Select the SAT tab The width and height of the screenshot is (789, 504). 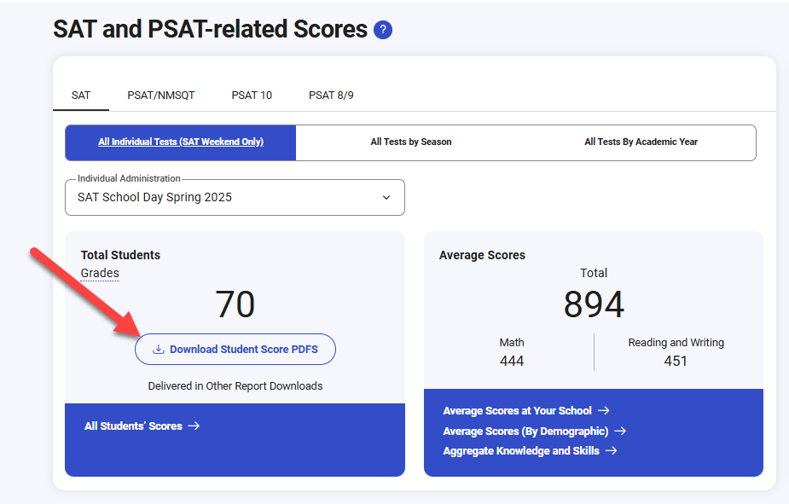(81, 96)
